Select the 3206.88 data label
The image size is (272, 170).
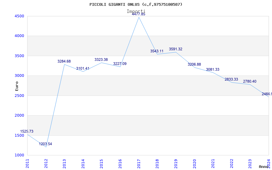point(194,64)
